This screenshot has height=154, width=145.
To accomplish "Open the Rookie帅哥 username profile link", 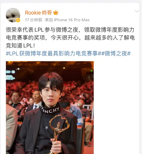I will pyautogui.click(x=38, y=13).
